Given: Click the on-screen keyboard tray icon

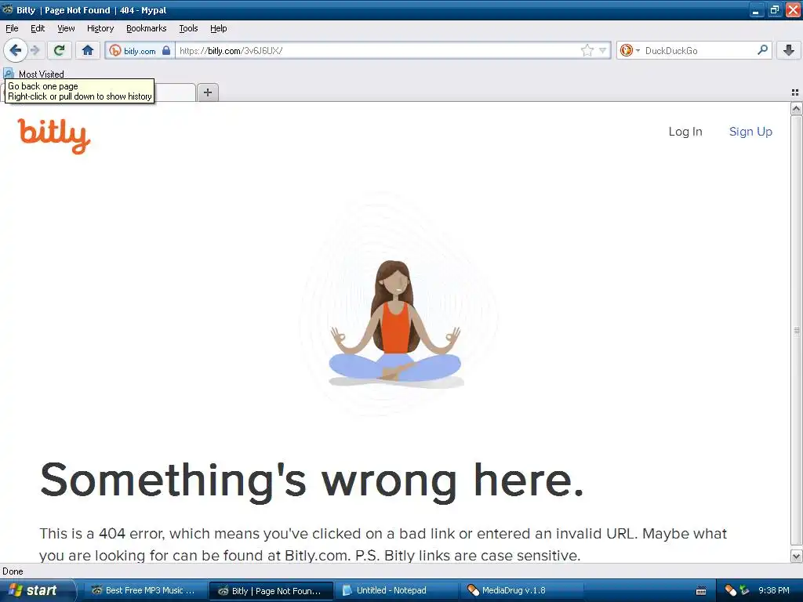Looking at the screenshot, I should click(x=702, y=591).
